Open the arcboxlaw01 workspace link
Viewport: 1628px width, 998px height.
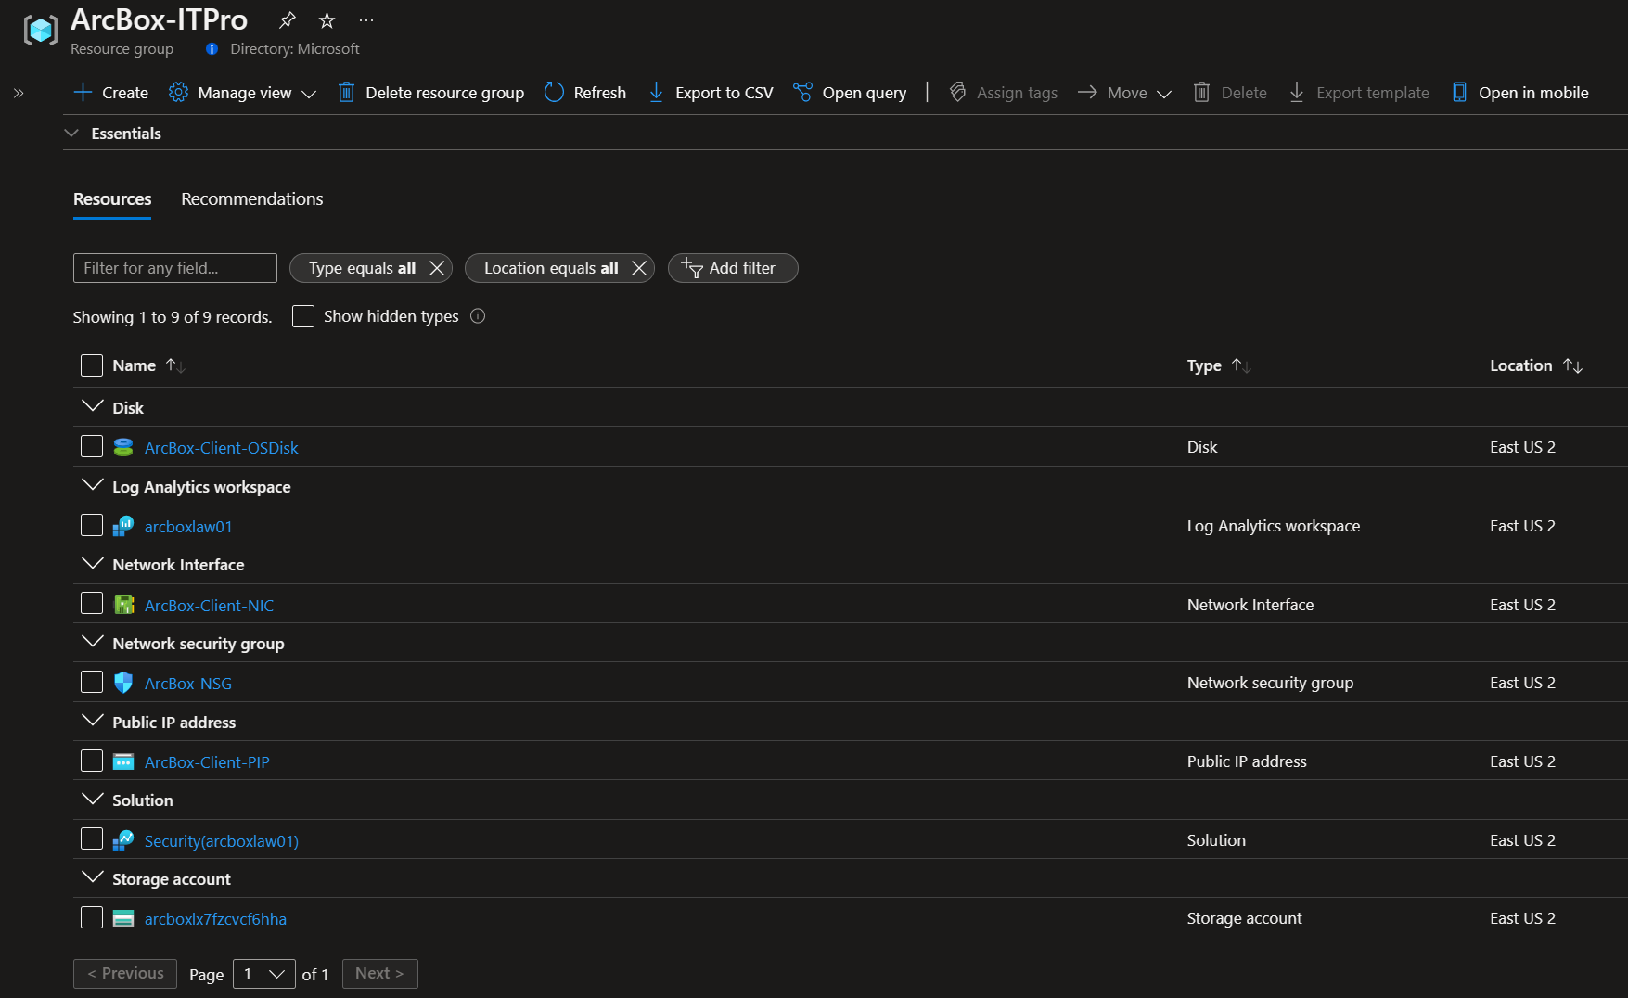[x=188, y=527]
